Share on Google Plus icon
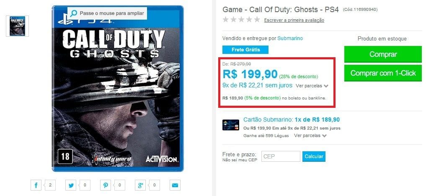 (140, 185)
